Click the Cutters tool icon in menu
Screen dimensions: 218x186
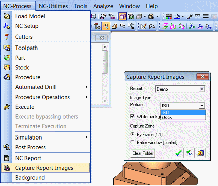tap(7, 37)
